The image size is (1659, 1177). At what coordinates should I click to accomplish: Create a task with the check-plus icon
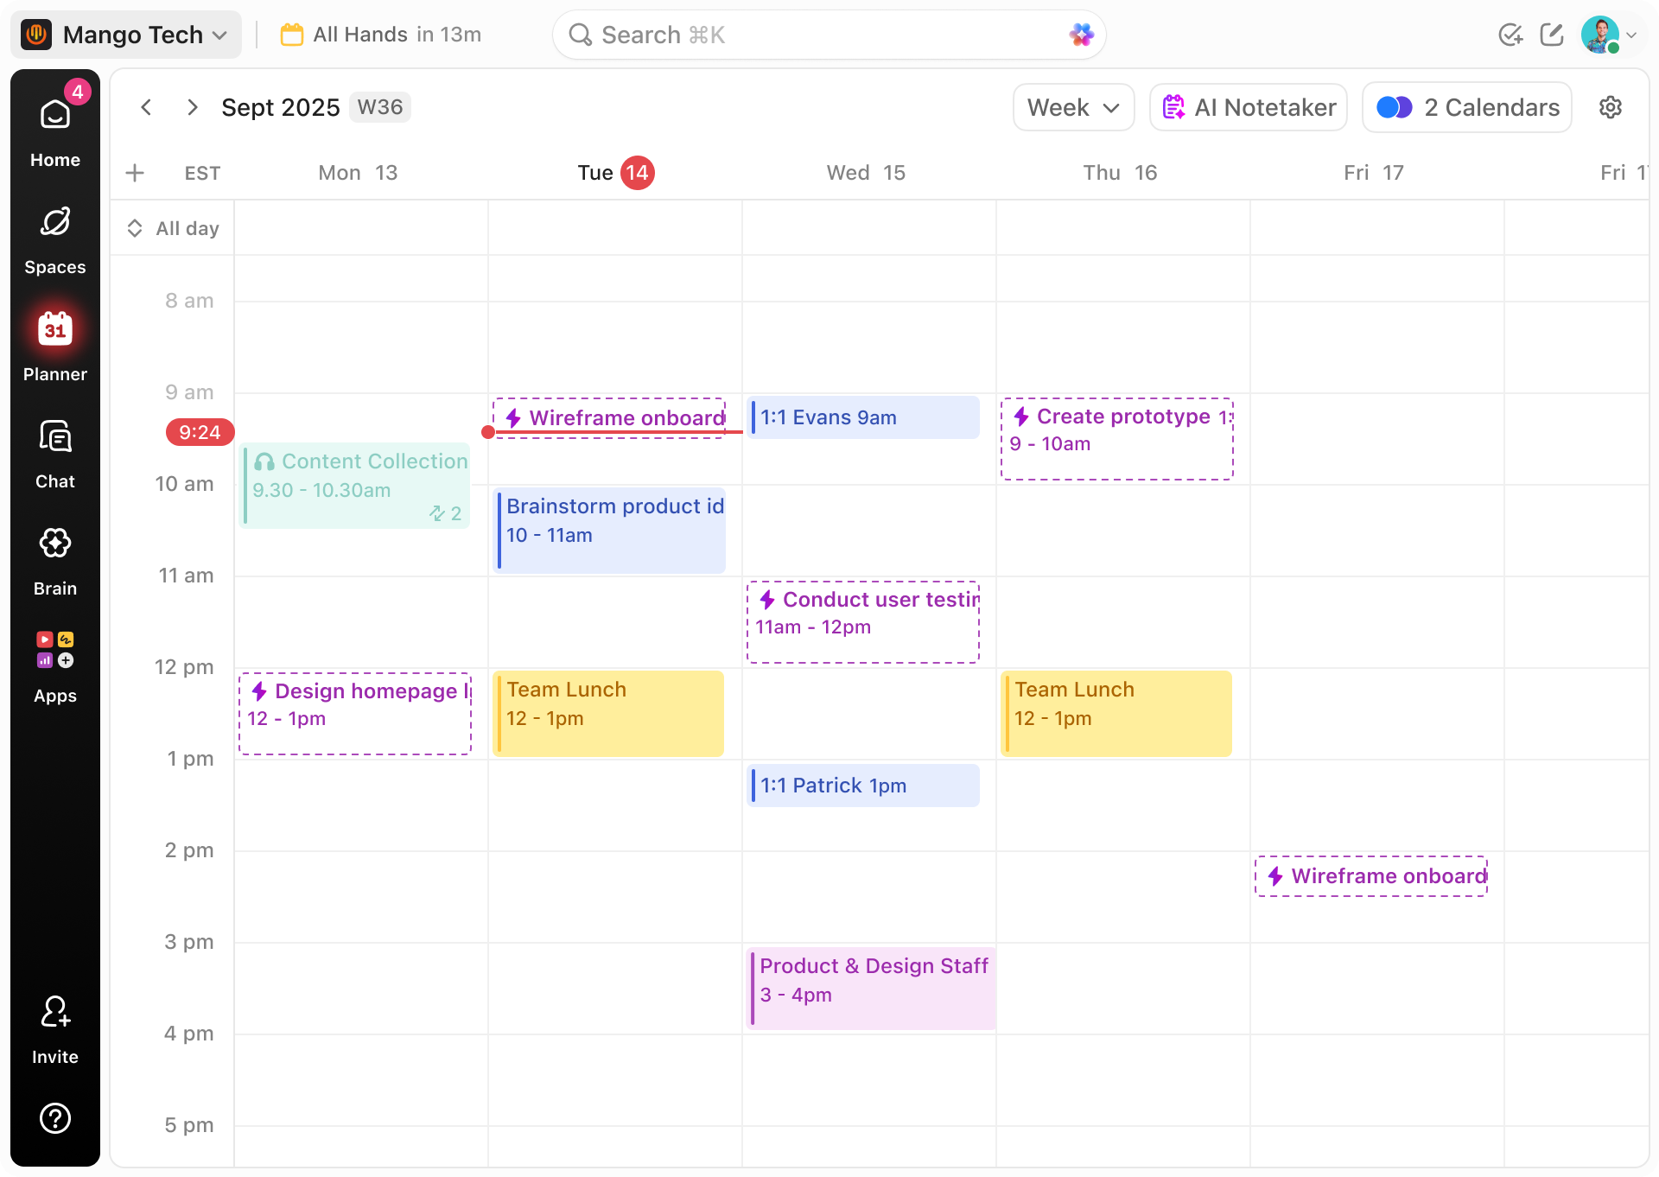click(x=1511, y=35)
